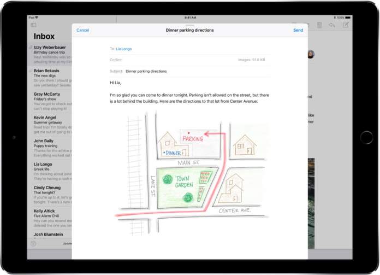
Task: Tap the filter icon below inbox list
Action: pos(33,243)
